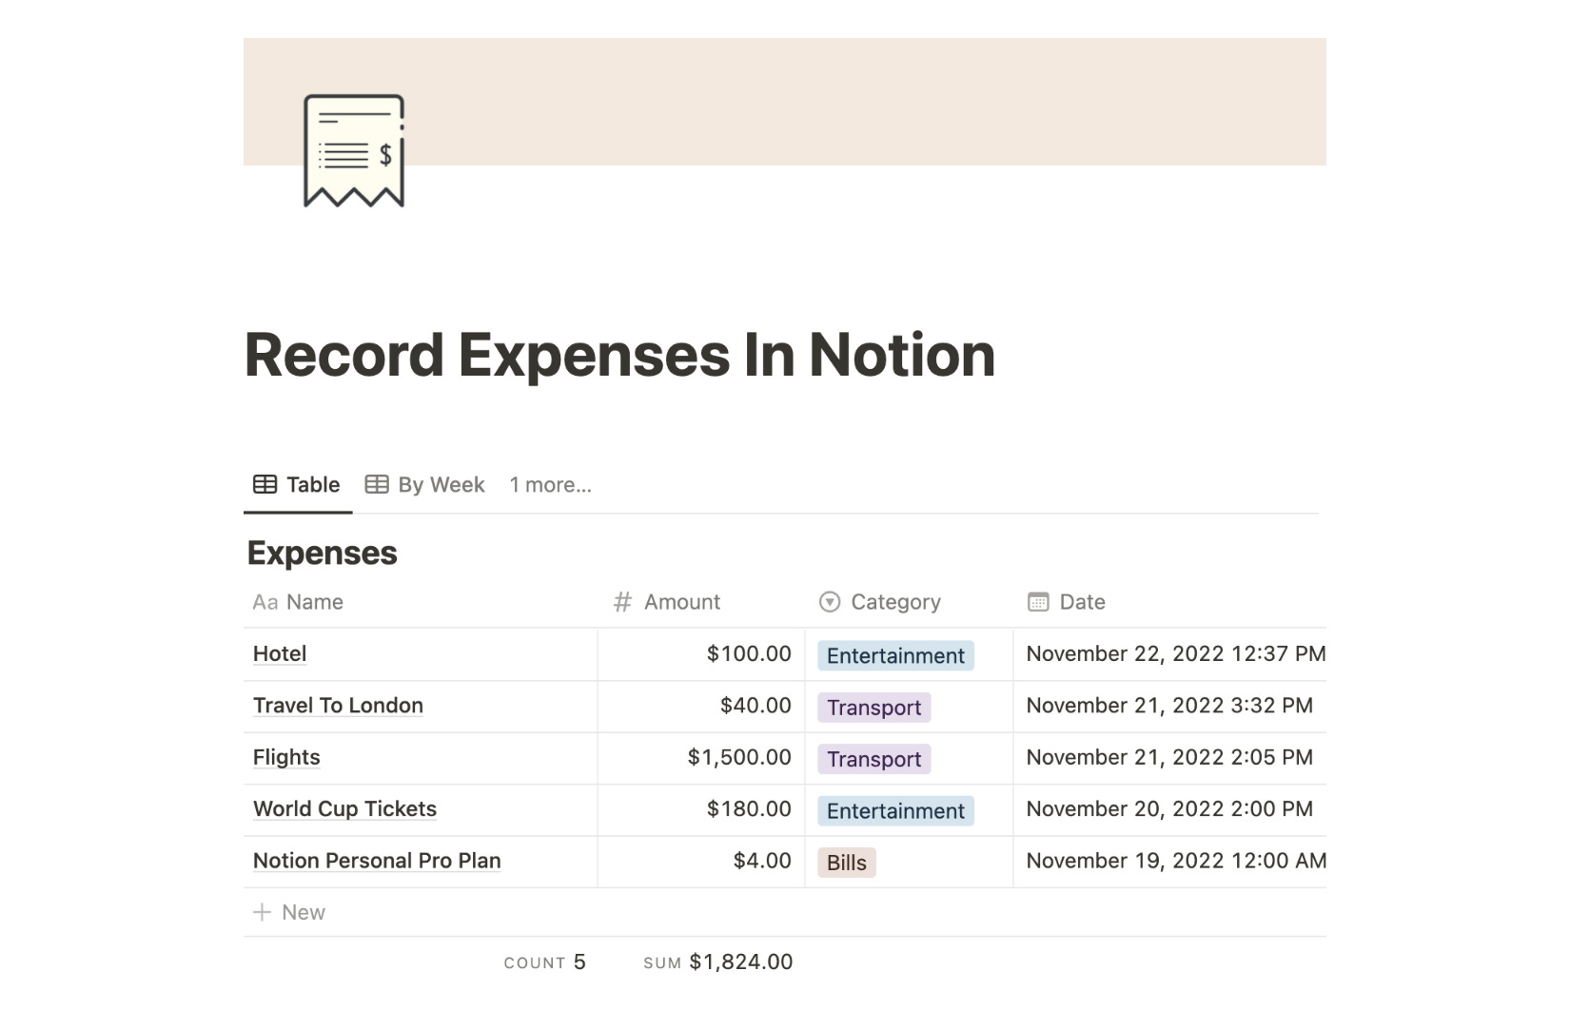Add a new row with + New
This screenshot has height=1010, width=1570.
tap(289, 913)
